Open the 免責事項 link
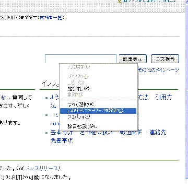Image resolution: width=188 pixels, height=188 pixels. 62,140
